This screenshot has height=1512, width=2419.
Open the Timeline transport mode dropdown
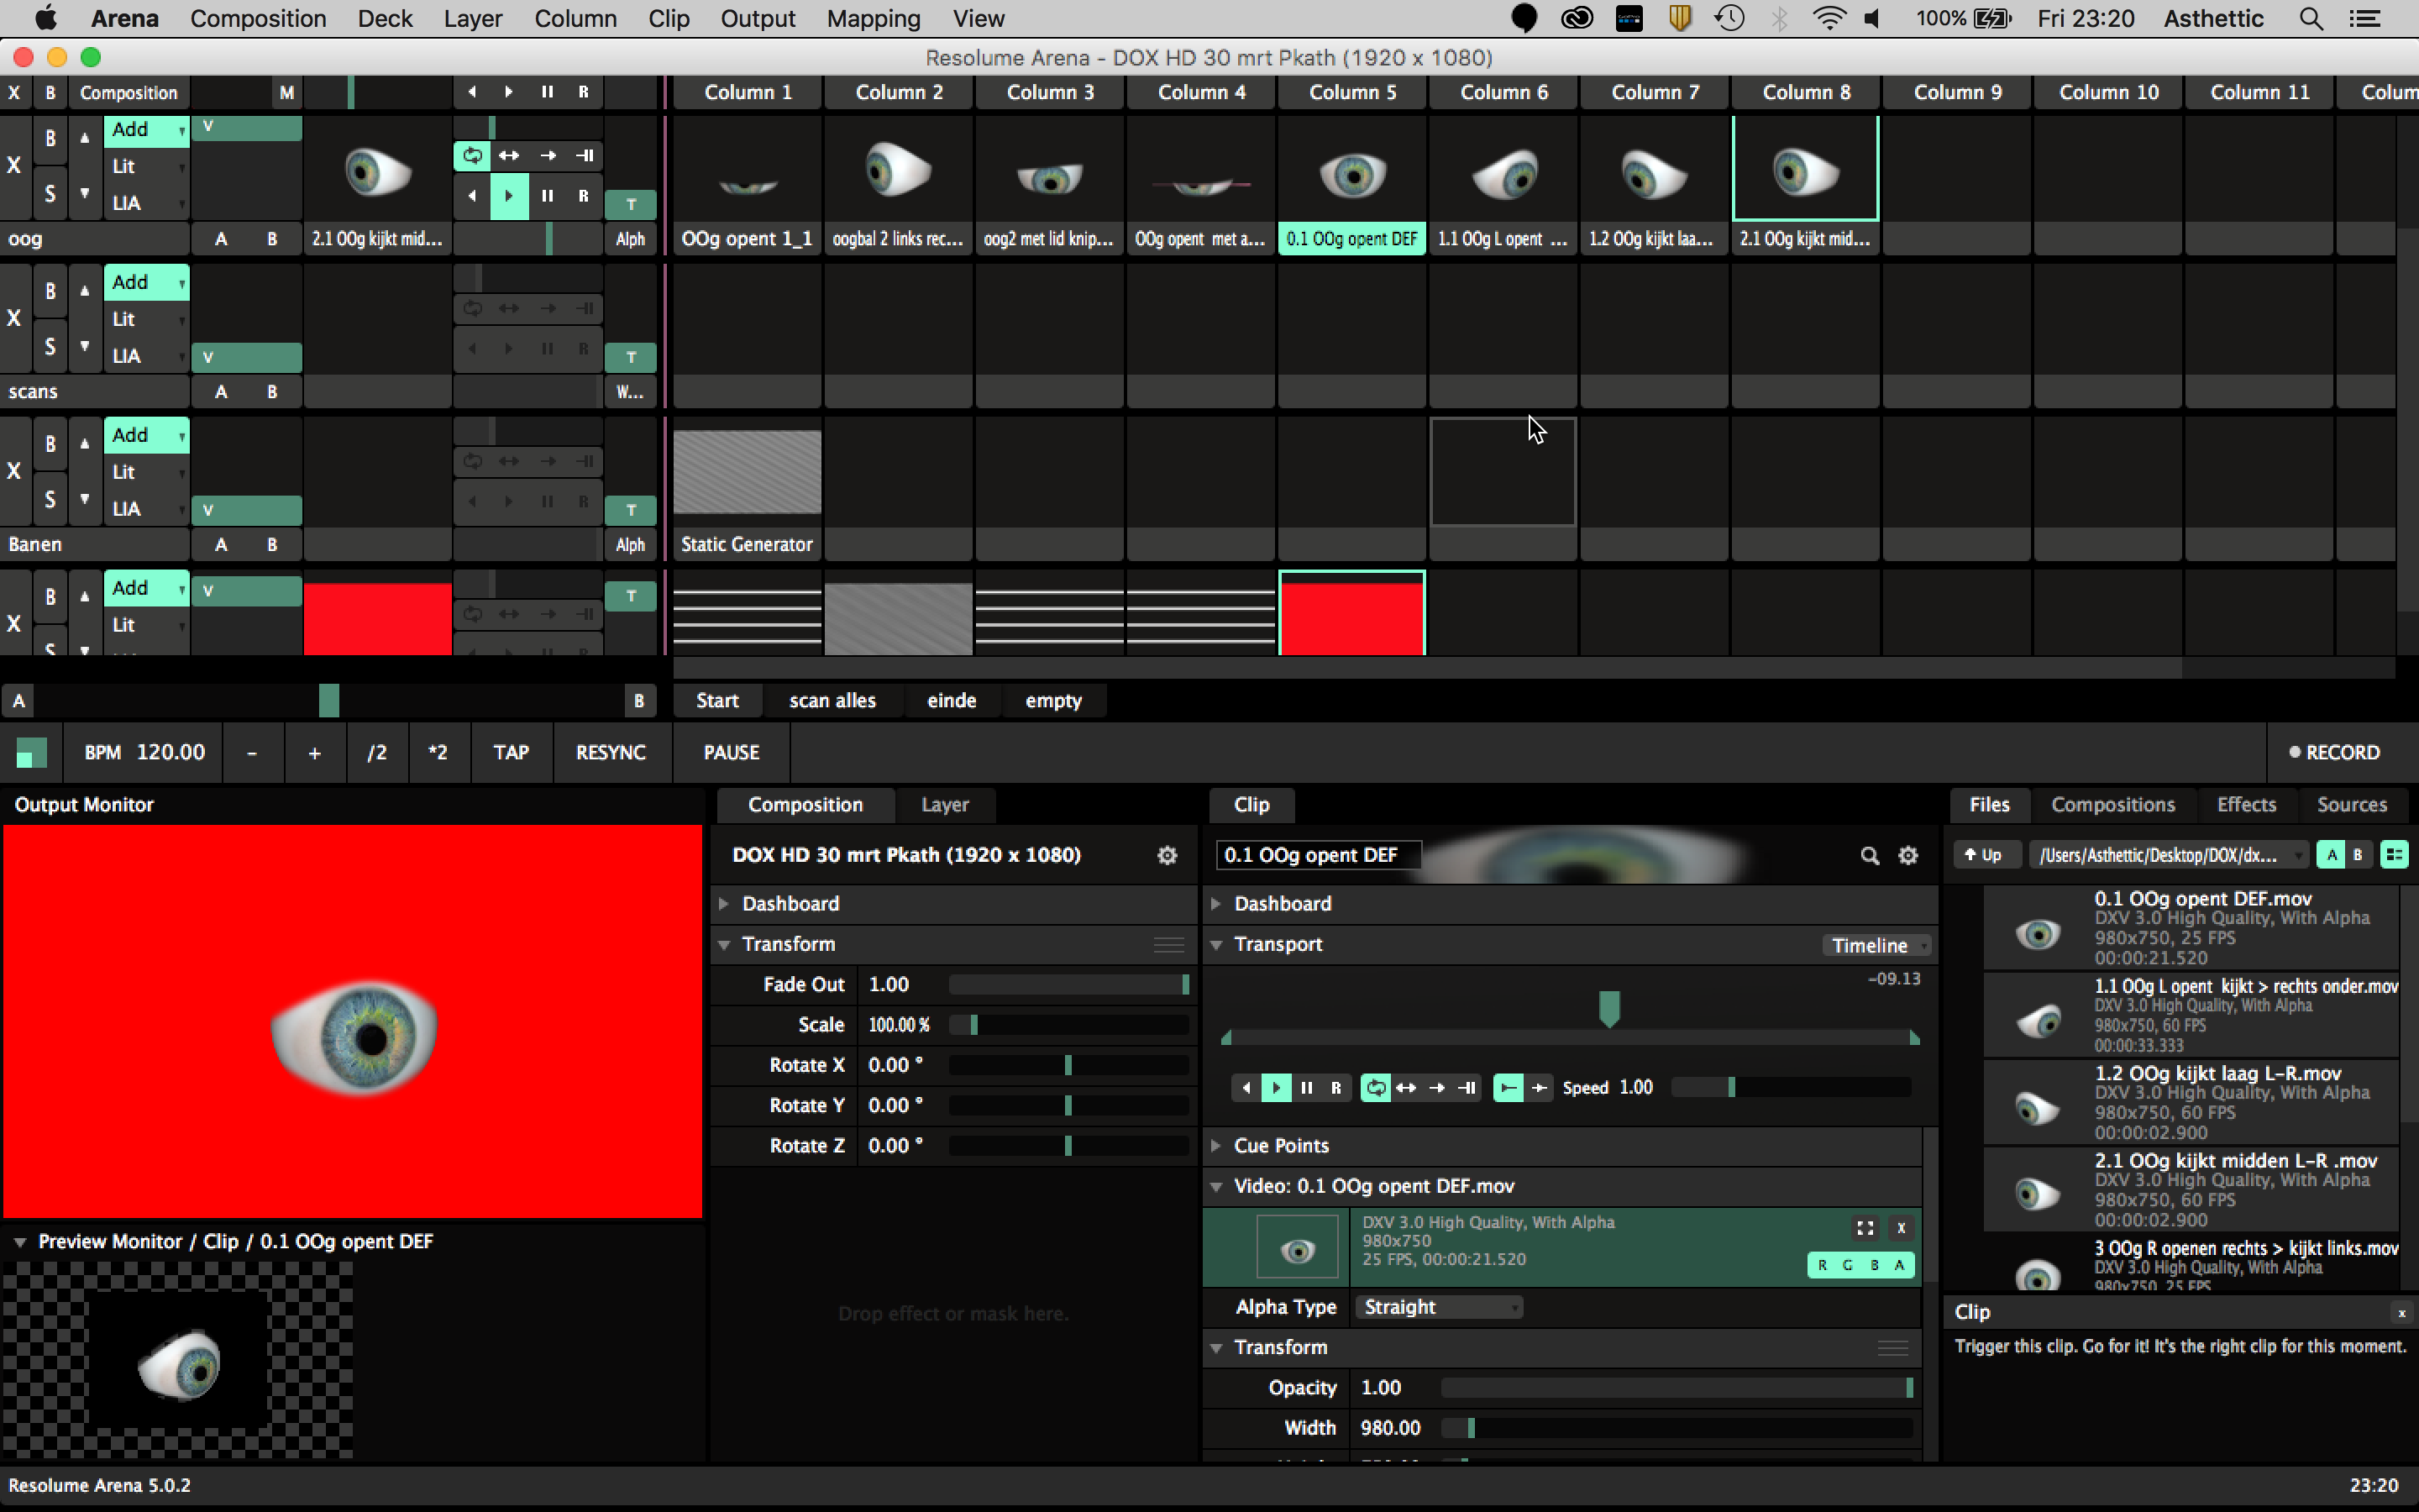(1876, 945)
